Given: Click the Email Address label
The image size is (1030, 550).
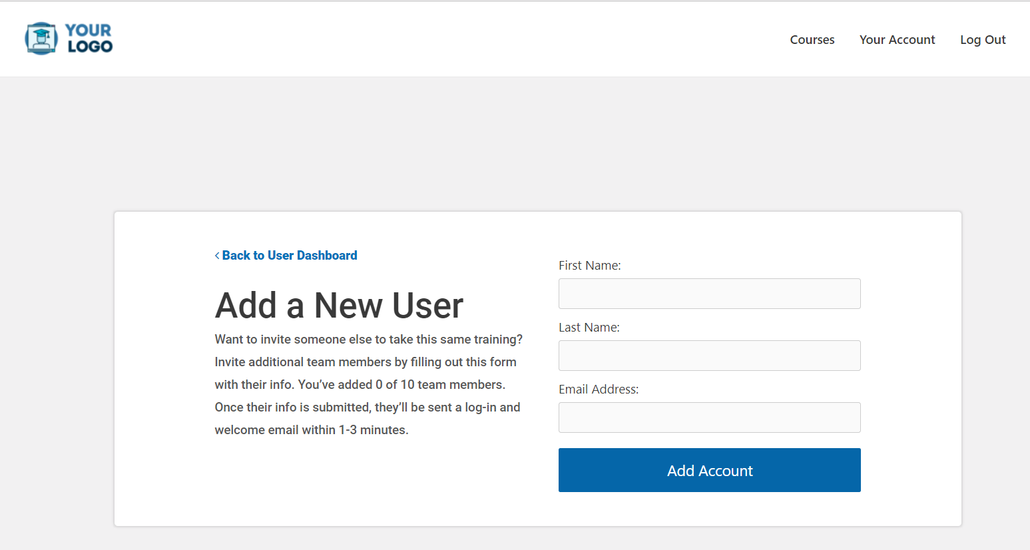Looking at the screenshot, I should [x=599, y=389].
